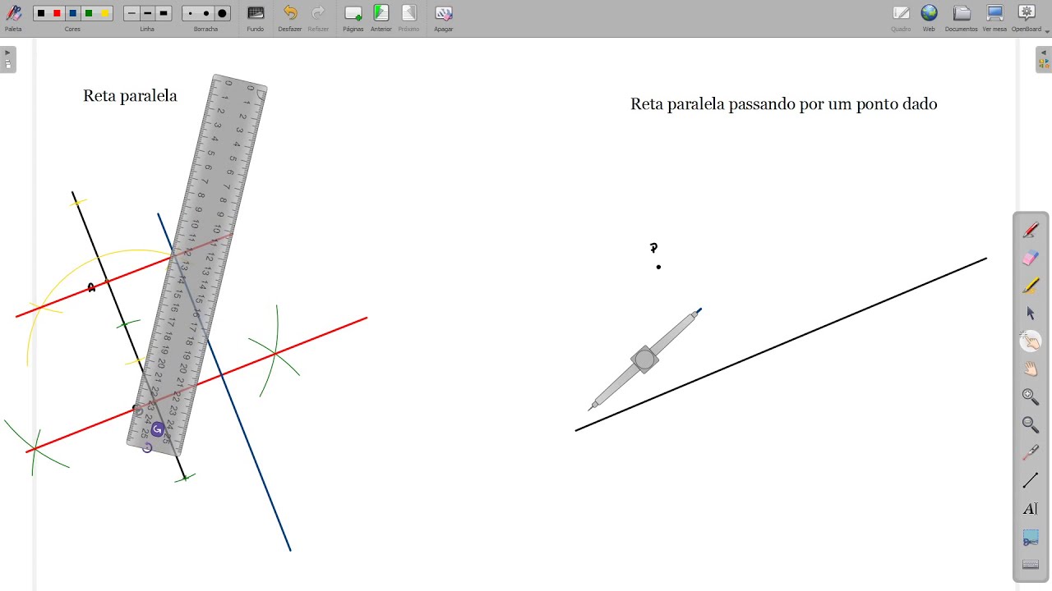Select the Eraser tool in stylus palette
Viewport: 1052px width, 591px height.
pos(1031,258)
